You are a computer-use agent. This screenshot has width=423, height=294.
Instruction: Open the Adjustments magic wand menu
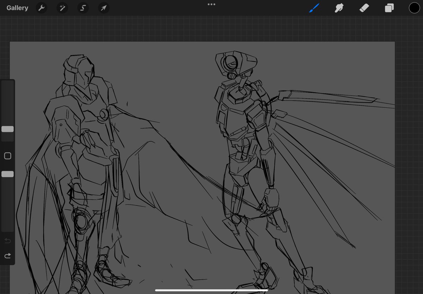coord(62,8)
